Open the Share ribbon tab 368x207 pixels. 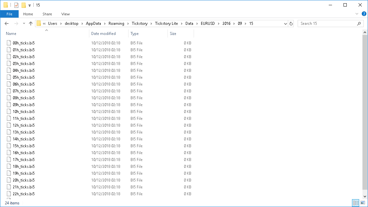coord(47,14)
